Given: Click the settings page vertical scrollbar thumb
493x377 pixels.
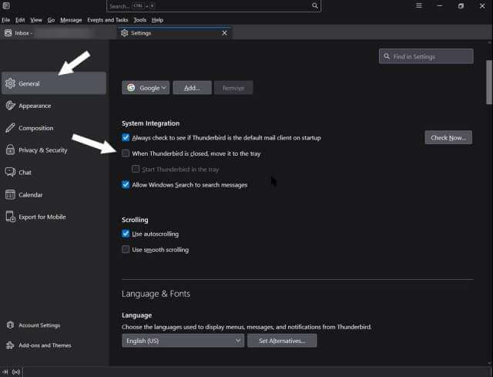Looking at the screenshot, I should [489, 82].
